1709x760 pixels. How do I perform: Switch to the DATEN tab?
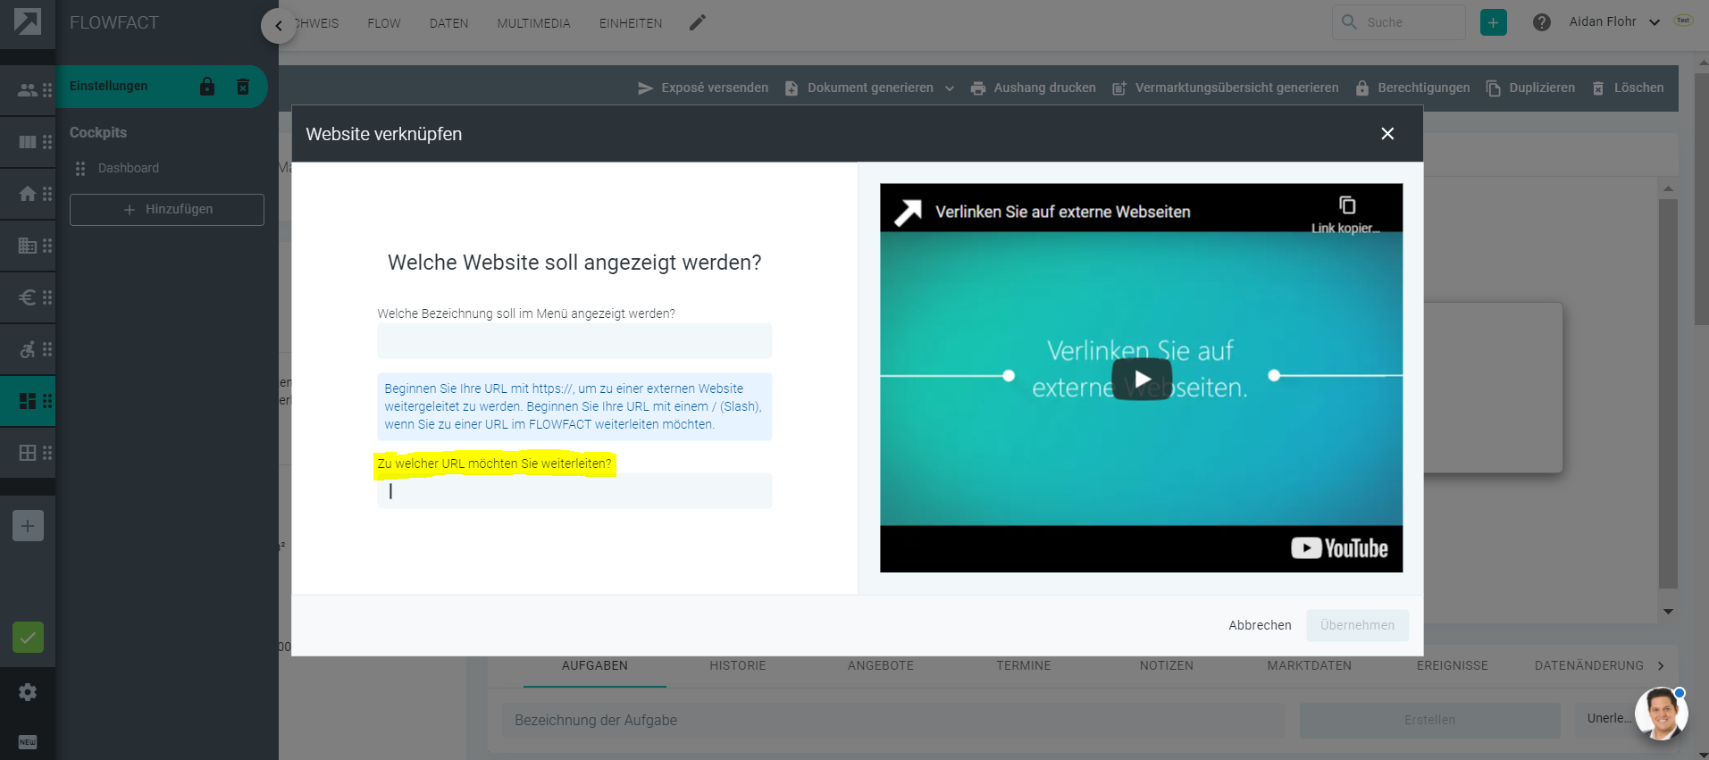[x=448, y=23]
